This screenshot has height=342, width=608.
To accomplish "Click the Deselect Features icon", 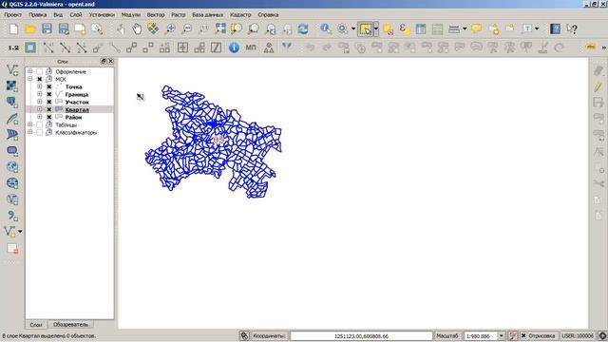I will pos(388,29).
